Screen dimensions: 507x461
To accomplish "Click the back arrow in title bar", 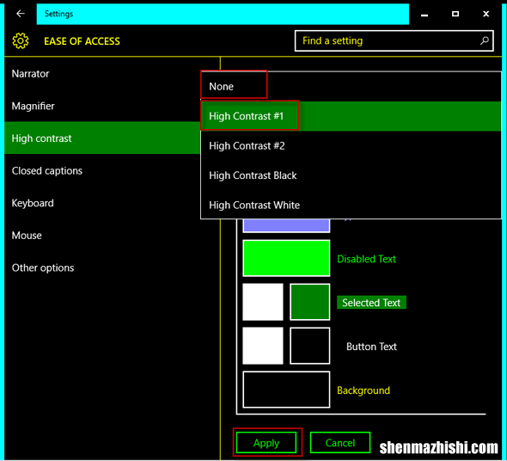I will coord(21,14).
